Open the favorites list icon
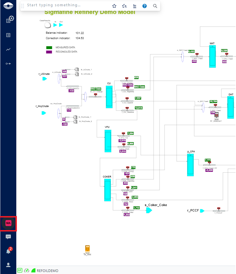The width and height of the screenshot is (236, 274). (124, 6)
